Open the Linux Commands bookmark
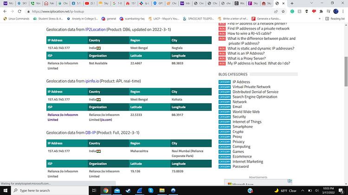348x195 pixels. tap(16, 19)
